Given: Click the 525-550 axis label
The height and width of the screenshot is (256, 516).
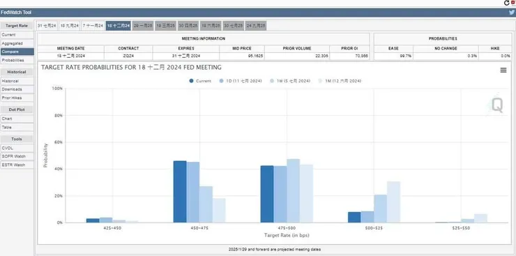Looking at the screenshot, I should 461,228.
